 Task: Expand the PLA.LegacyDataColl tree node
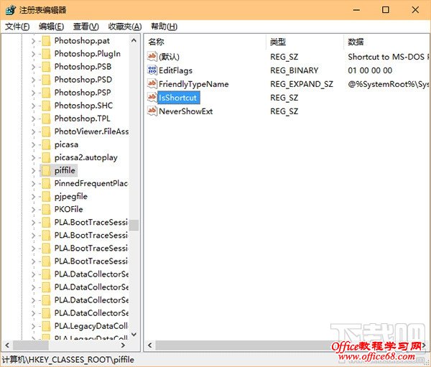pos(33,326)
